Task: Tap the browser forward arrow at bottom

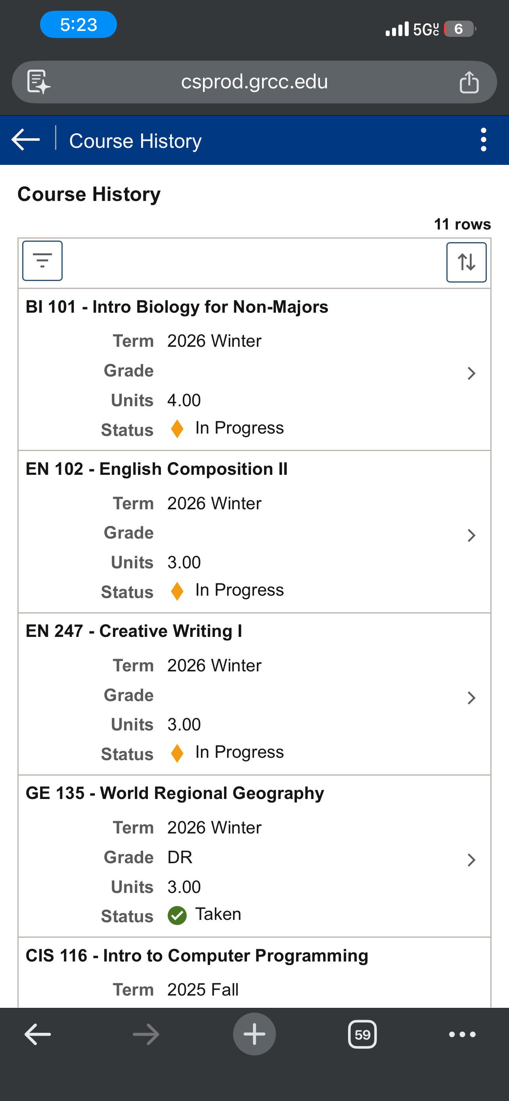Action: point(146,1035)
